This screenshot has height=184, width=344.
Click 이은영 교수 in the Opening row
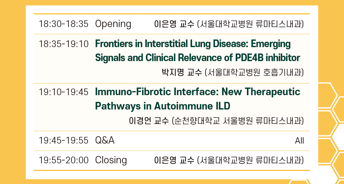[x=174, y=24]
